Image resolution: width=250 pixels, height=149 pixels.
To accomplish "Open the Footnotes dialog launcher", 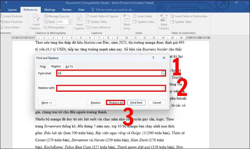I will (26, 33).
